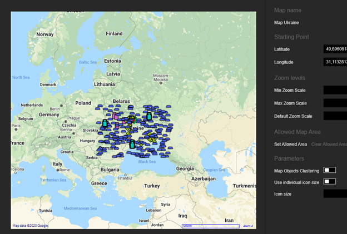
Task: Click the Zoom levels heading
Action: [290, 78]
